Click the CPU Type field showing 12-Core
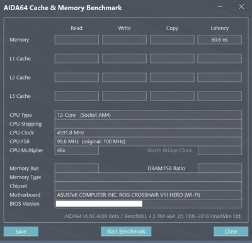This screenshot has height=243, width=252. coord(148,115)
